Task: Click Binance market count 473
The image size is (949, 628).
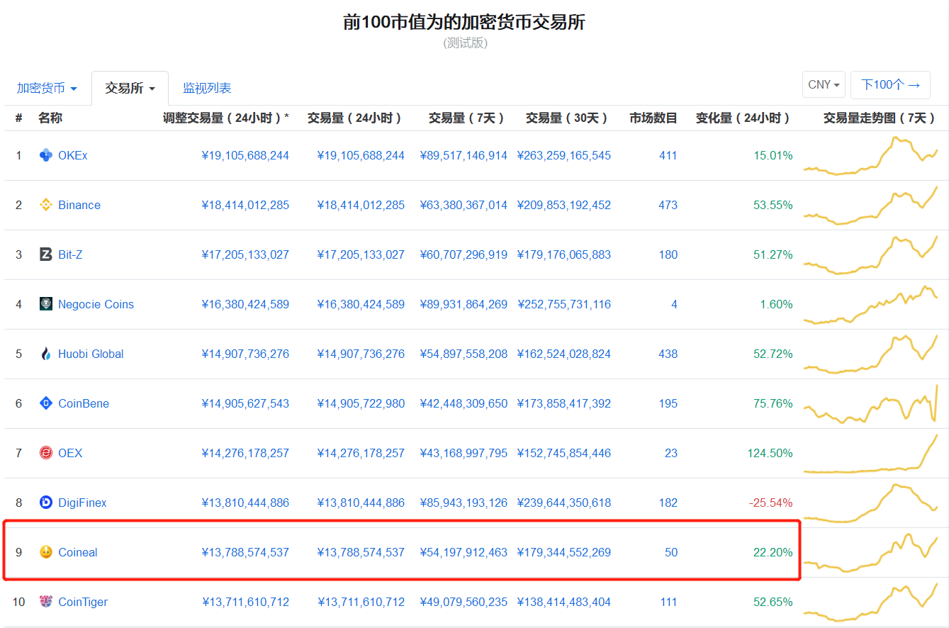Action: [668, 205]
